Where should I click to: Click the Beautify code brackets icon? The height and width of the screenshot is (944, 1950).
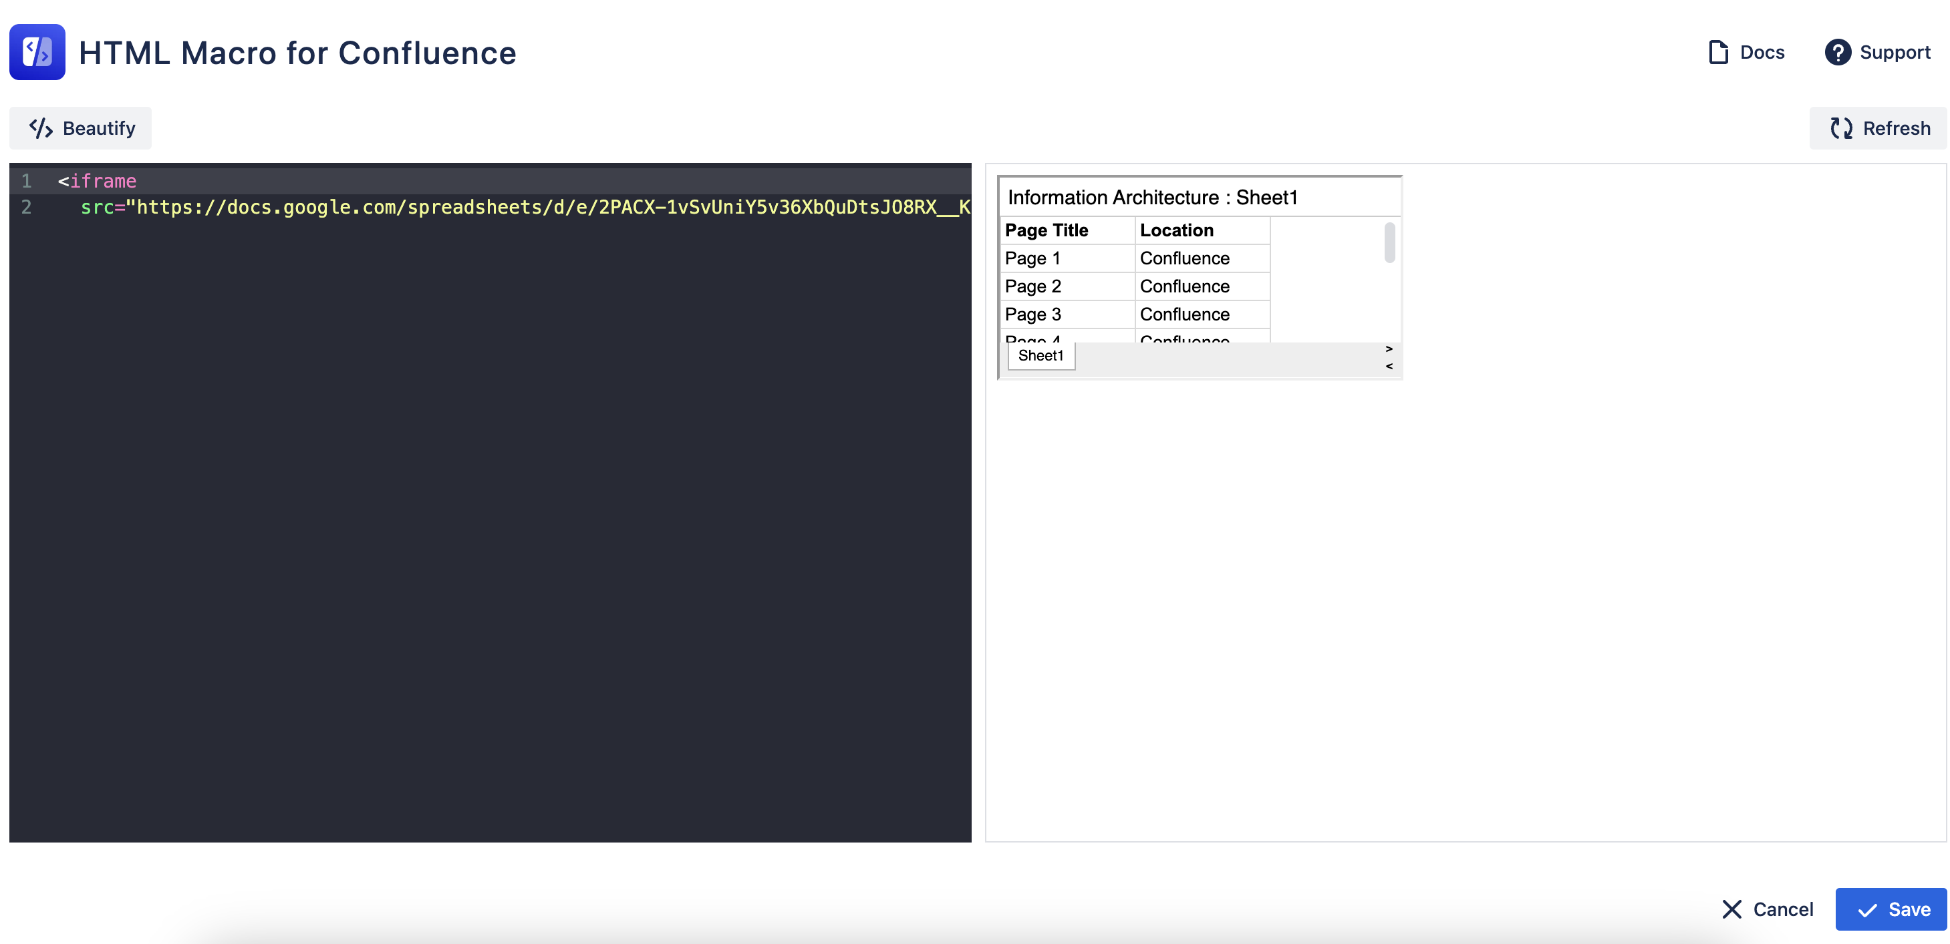(x=41, y=128)
